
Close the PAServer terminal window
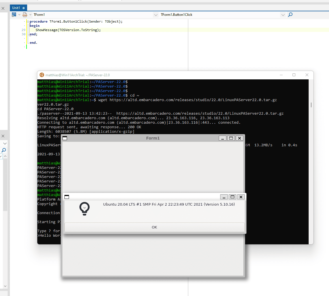(307, 75)
